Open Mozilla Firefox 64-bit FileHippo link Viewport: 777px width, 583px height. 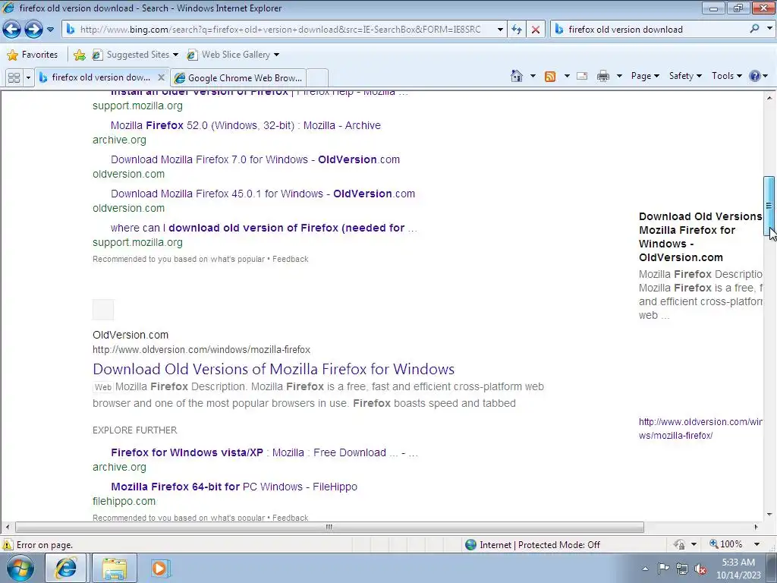pos(234,487)
